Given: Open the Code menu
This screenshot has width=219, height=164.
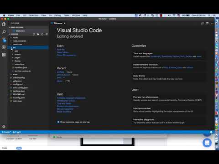Looking at the screenshot, I should coord(11,15).
